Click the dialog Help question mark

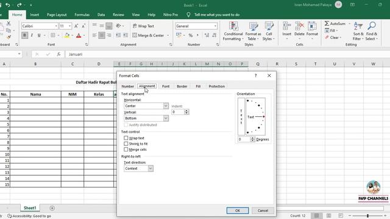(x=256, y=75)
